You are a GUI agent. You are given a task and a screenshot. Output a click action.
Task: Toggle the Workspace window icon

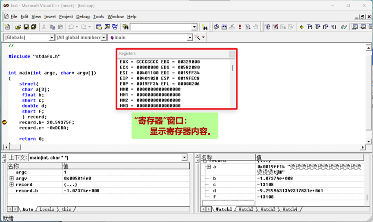(99, 27)
